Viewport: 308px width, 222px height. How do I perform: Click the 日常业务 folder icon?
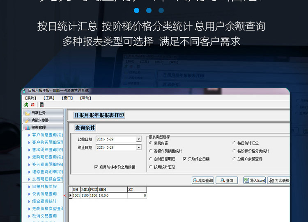[x=28, y=113]
